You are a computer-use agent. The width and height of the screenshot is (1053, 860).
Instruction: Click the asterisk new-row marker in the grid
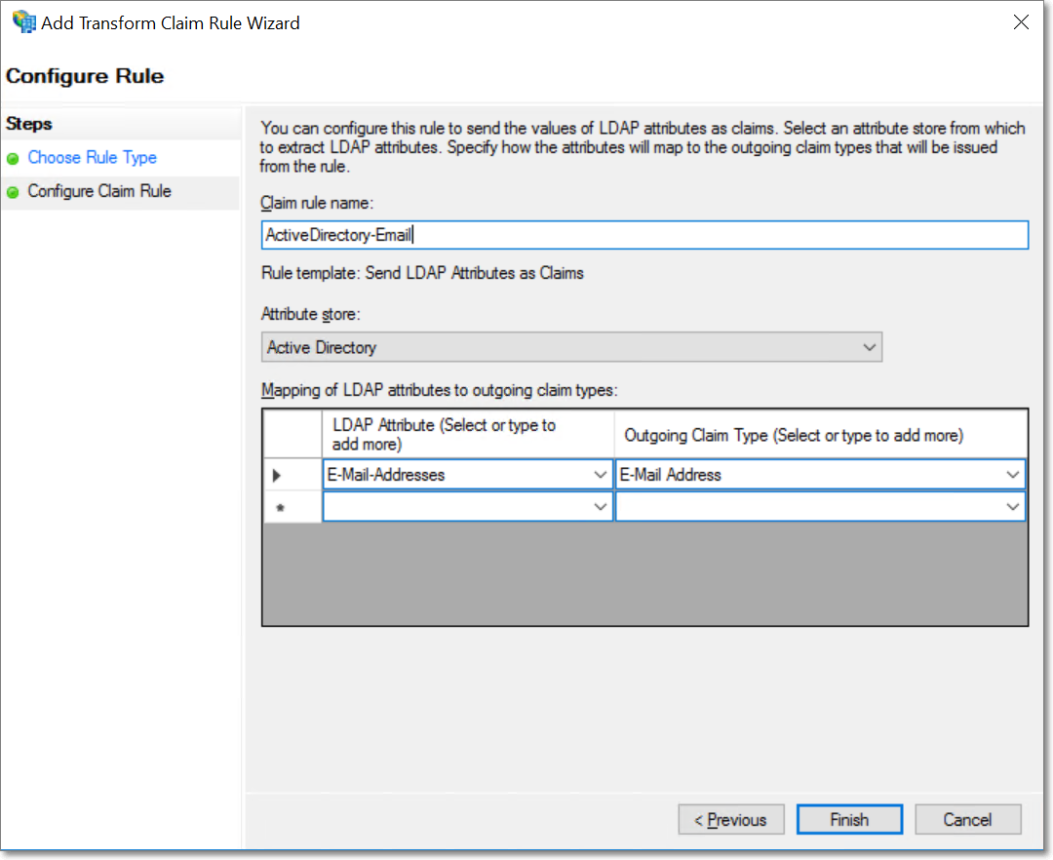[x=280, y=508]
